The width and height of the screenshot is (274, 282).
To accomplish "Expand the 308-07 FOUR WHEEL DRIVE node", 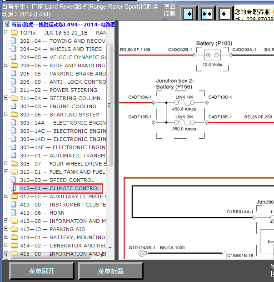I will 6,163.
